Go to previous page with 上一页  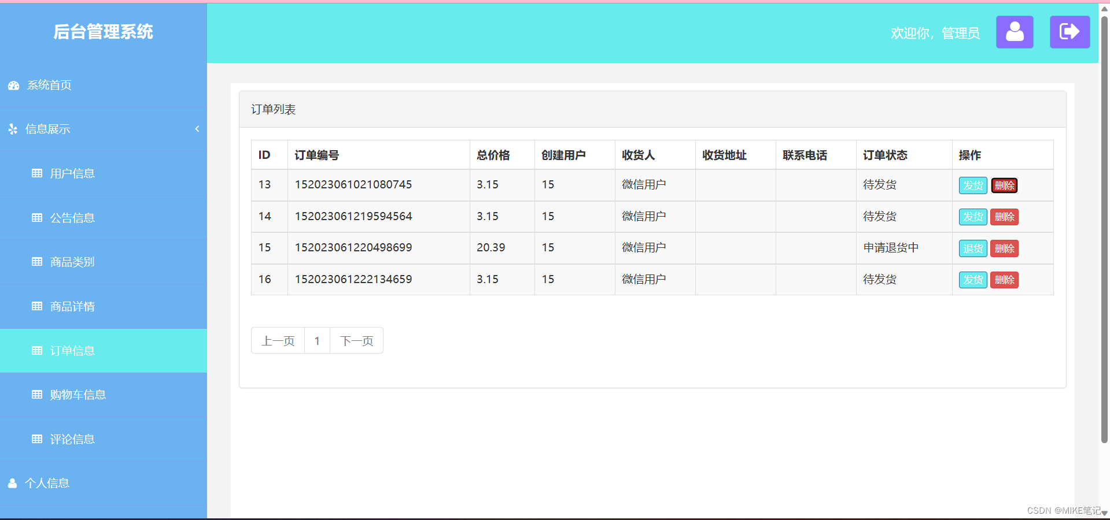tap(278, 341)
